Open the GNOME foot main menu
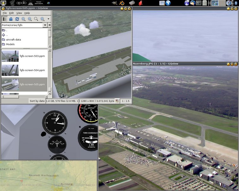The height and width of the screenshot is (191, 239). [x=12, y=3]
